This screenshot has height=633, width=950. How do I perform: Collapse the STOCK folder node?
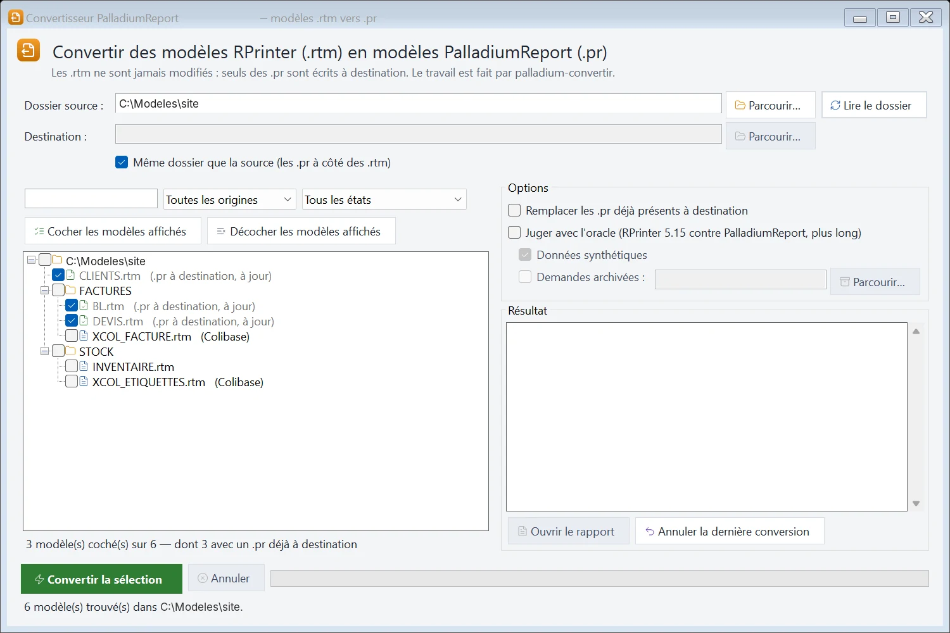pos(45,351)
